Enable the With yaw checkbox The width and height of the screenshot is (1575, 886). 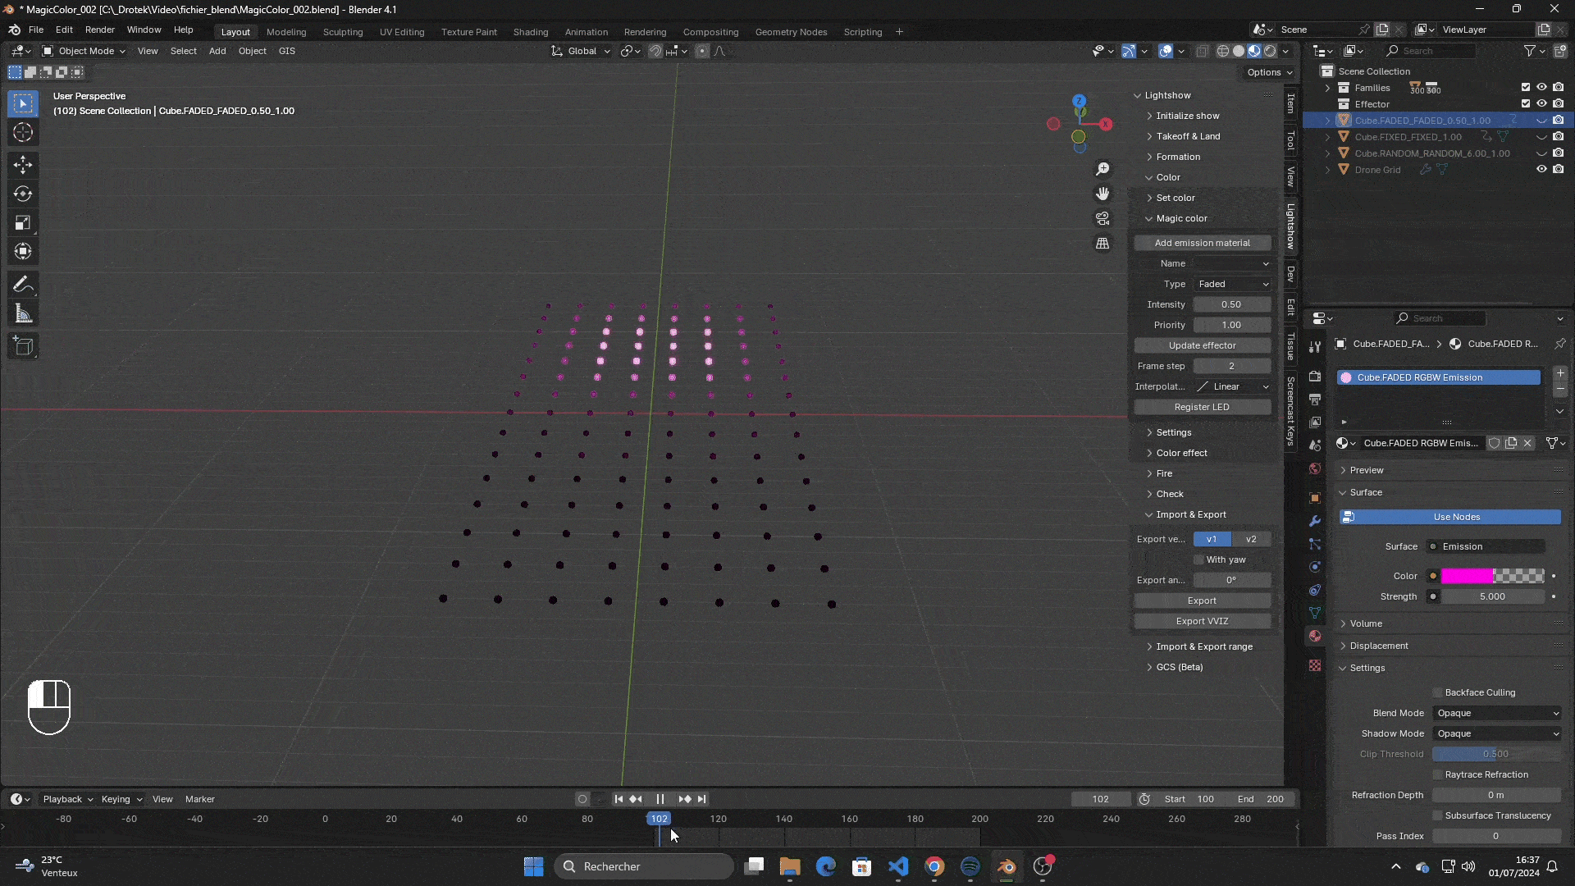pos(1199,559)
